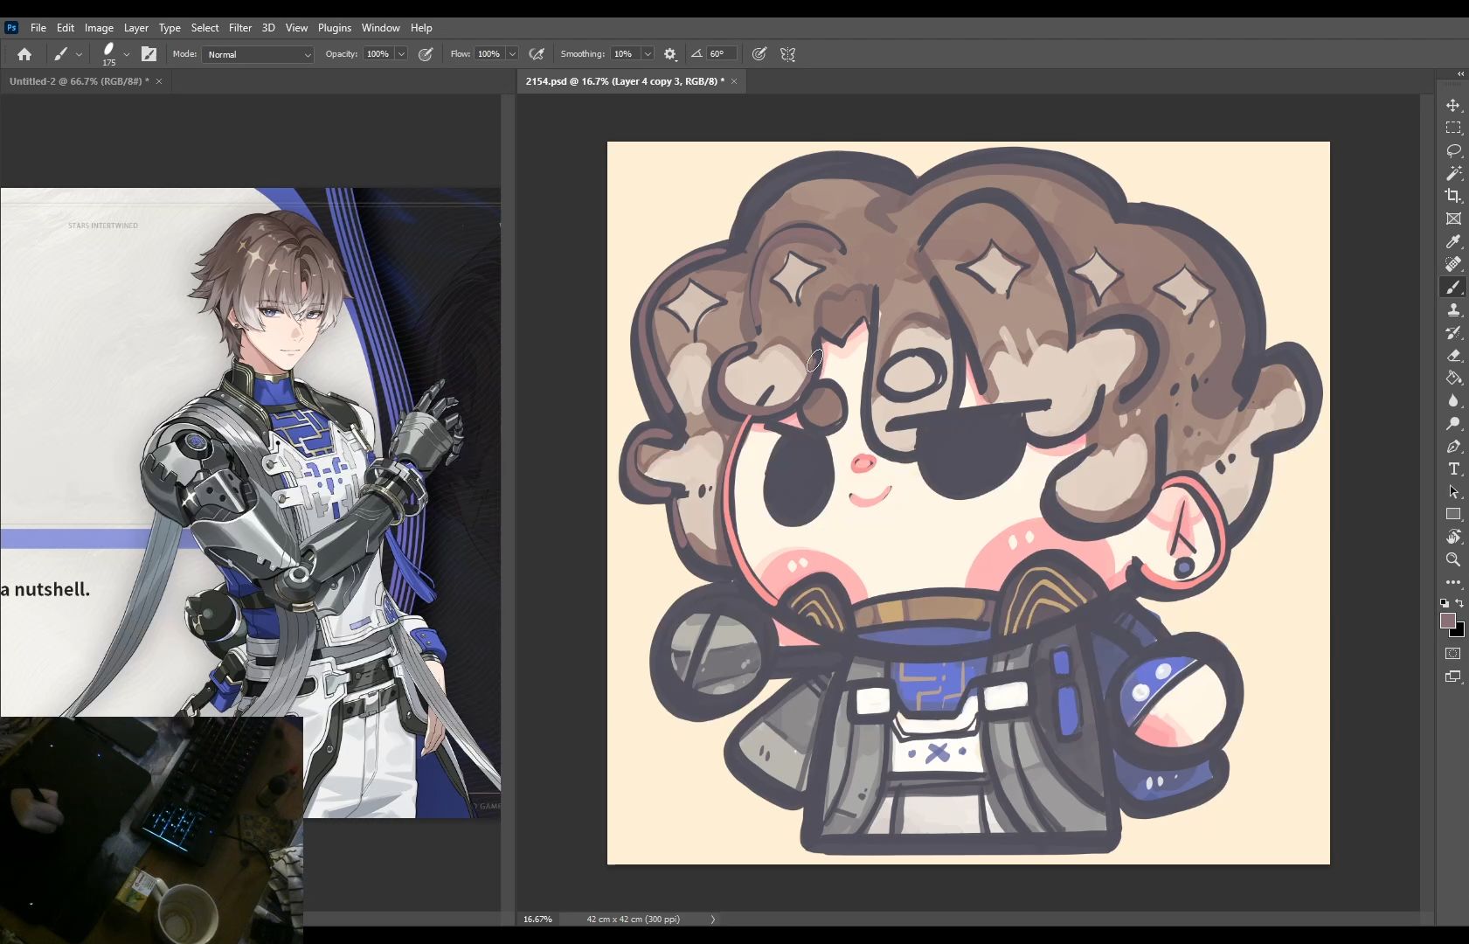Open the Image menu
The width and height of the screenshot is (1469, 944).
tap(99, 28)
